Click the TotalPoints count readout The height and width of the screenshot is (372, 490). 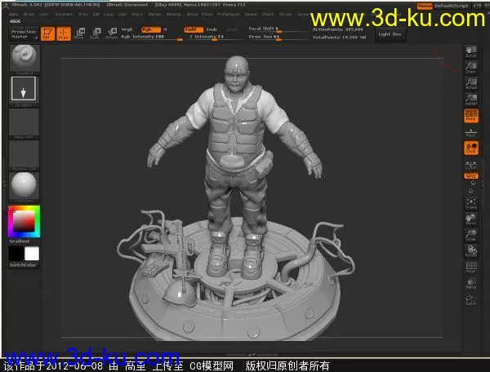coord(340,38)
